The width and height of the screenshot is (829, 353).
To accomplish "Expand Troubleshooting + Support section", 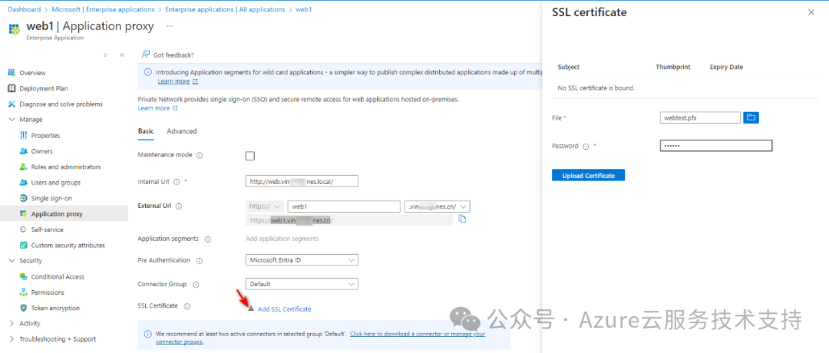I will [x=12, y=339].
